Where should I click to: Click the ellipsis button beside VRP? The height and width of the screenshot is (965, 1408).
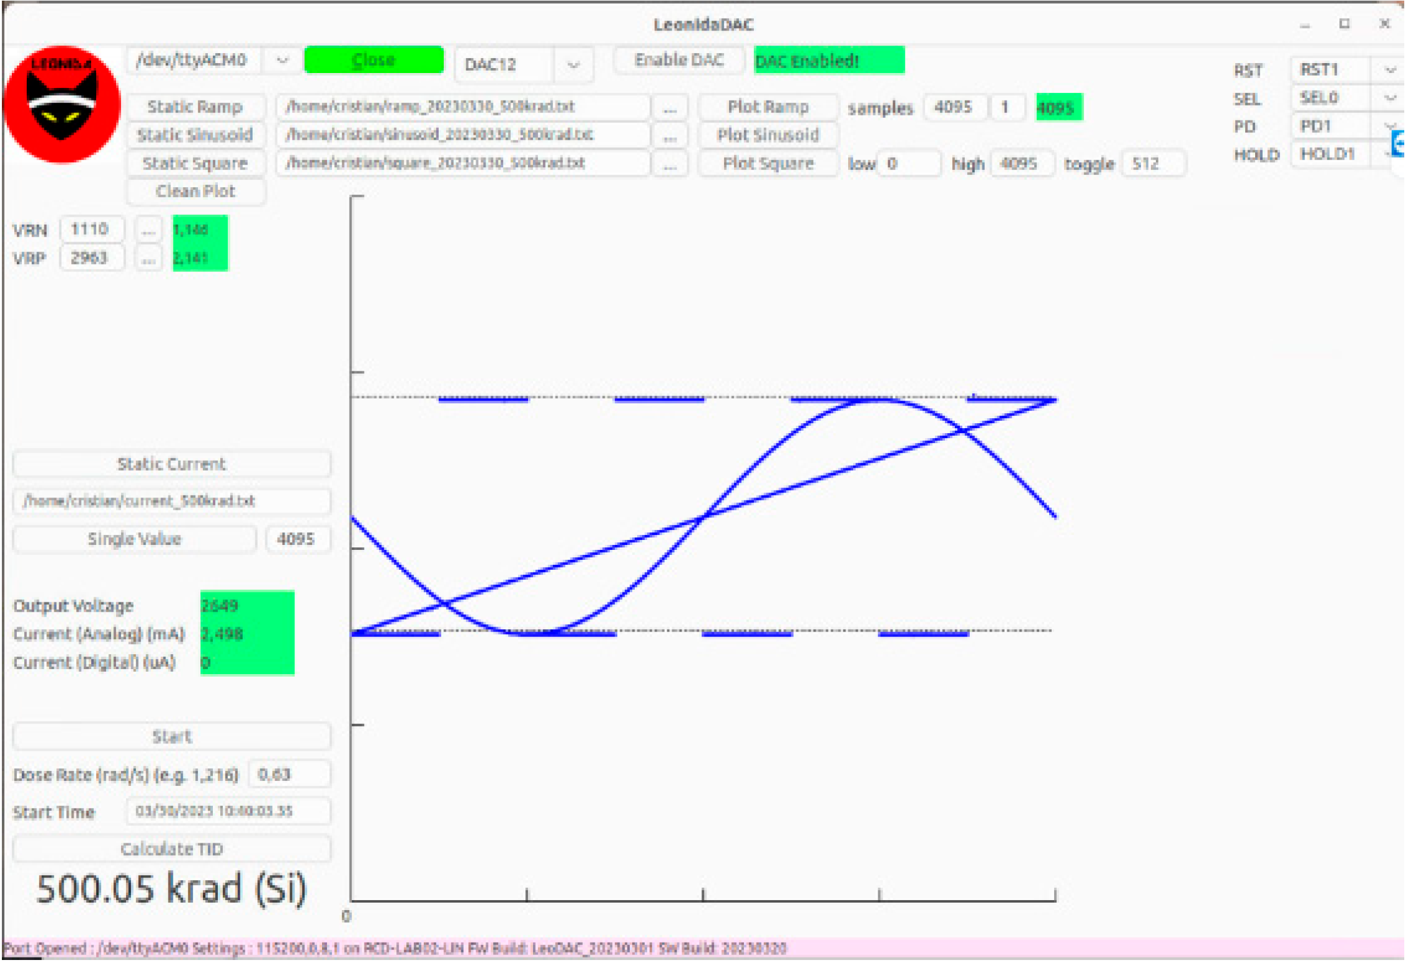pos(148,258)
